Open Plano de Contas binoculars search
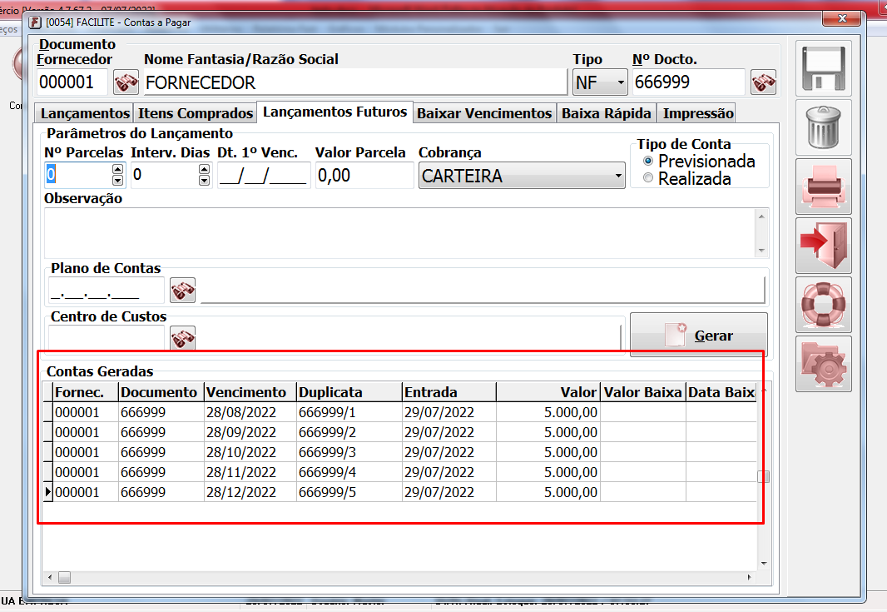This screenshot has height=612, width=887. click(183, 291)
